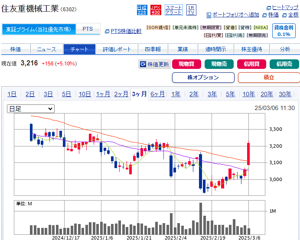
Task: Select 30年 chart period
Action: pyautogui.click(x=285, y=94)
